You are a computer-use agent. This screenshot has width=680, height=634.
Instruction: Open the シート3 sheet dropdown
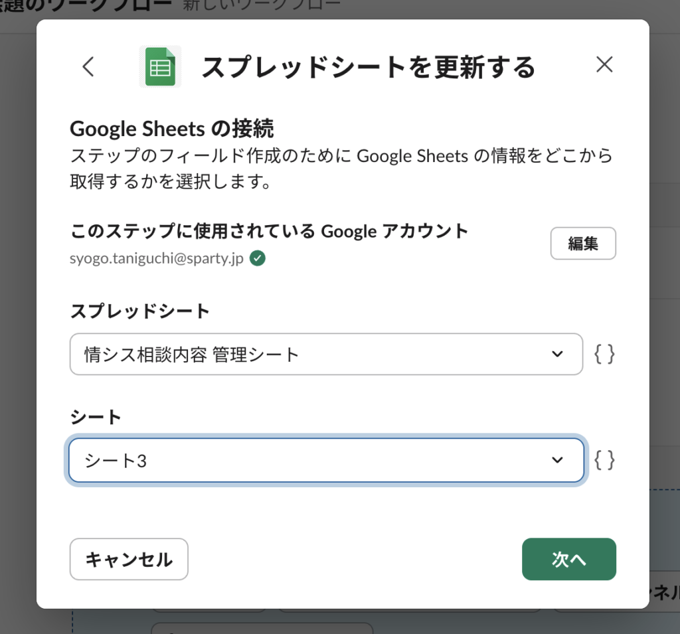coord(312,460)
